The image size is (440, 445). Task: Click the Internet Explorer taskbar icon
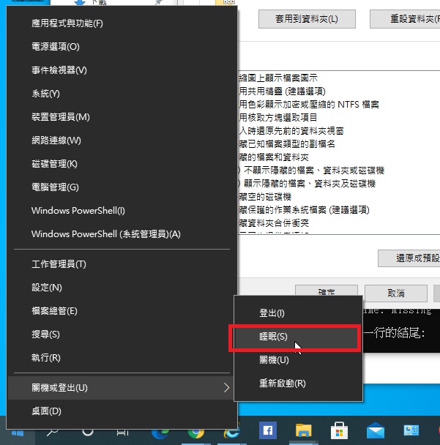(x=232, y=431)
